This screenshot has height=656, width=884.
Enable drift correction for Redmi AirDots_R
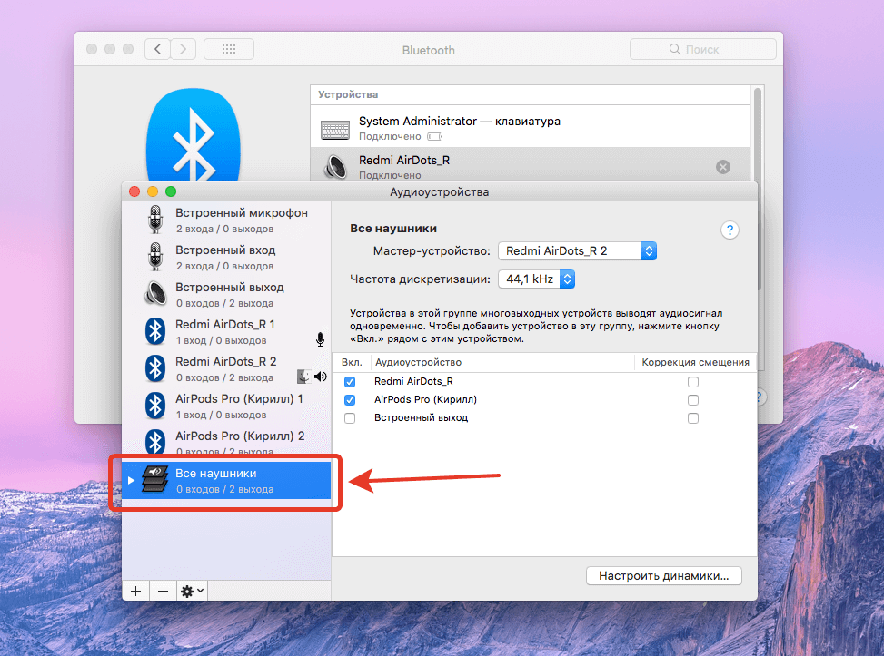(x=693, y=382)
